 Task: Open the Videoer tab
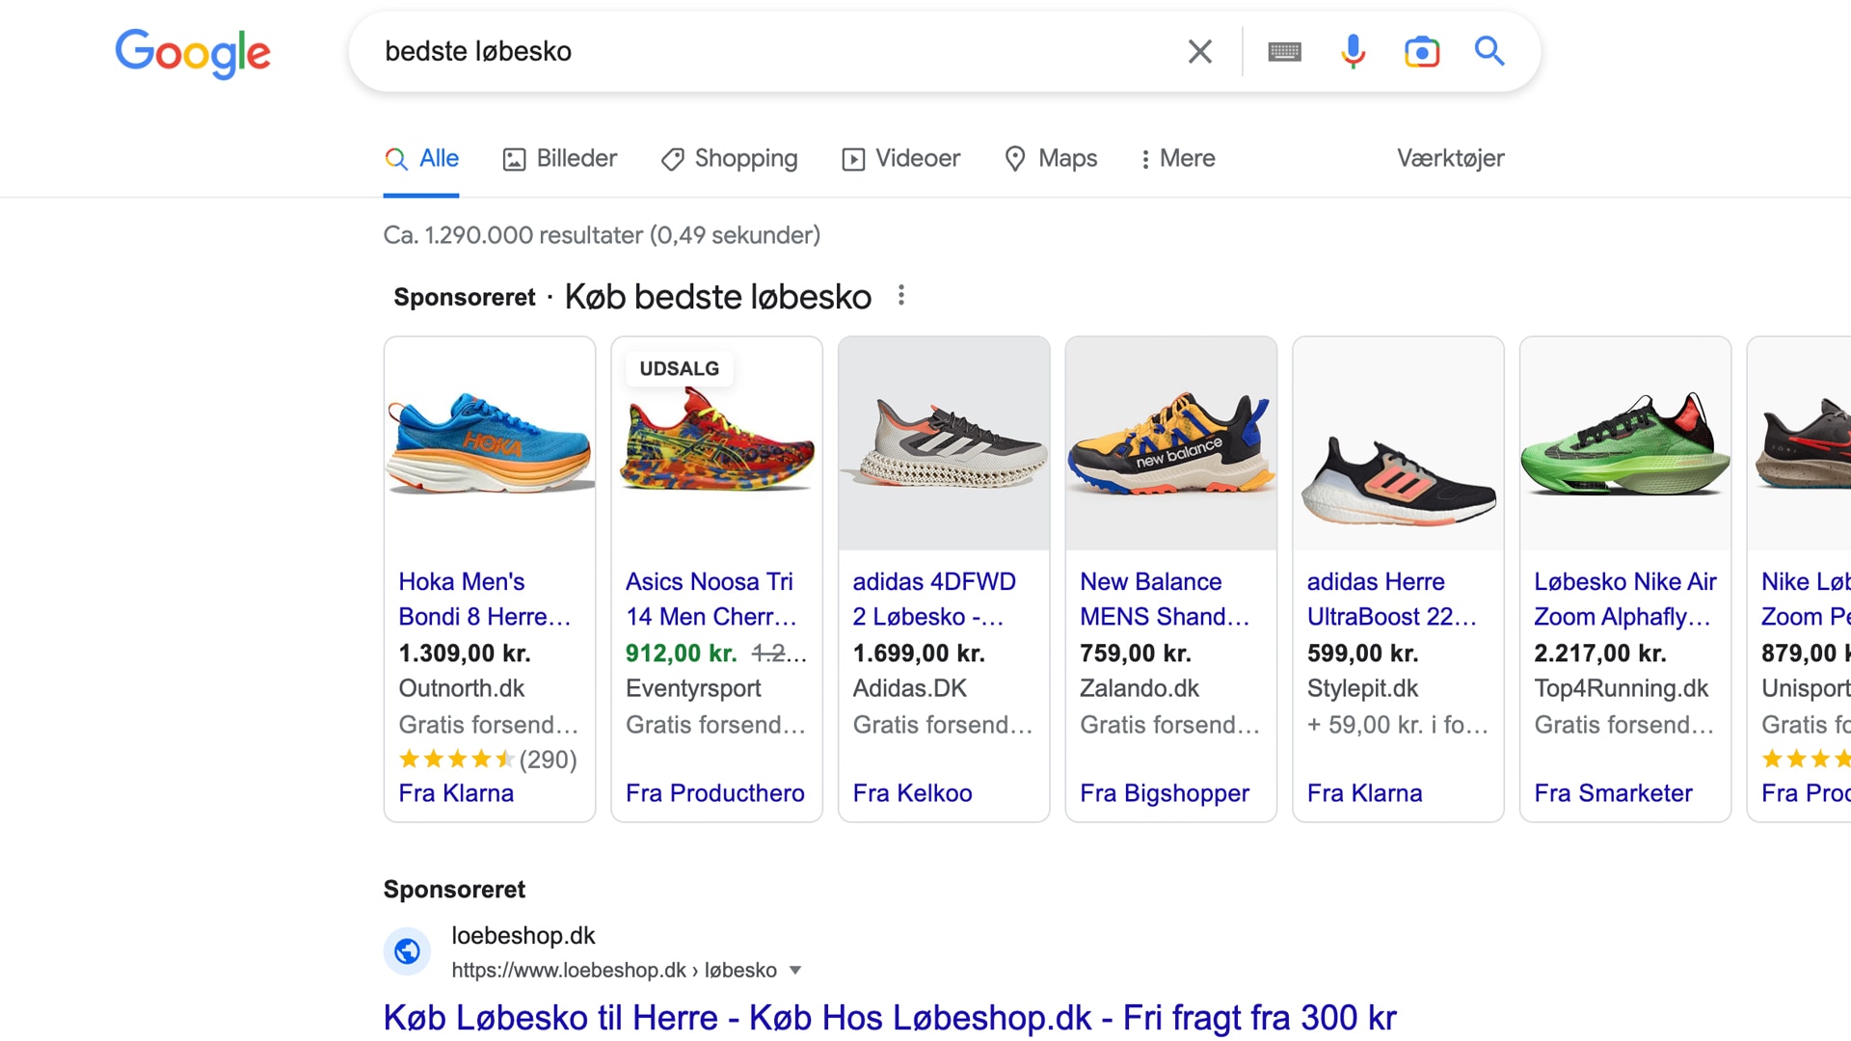pos(901,158)
